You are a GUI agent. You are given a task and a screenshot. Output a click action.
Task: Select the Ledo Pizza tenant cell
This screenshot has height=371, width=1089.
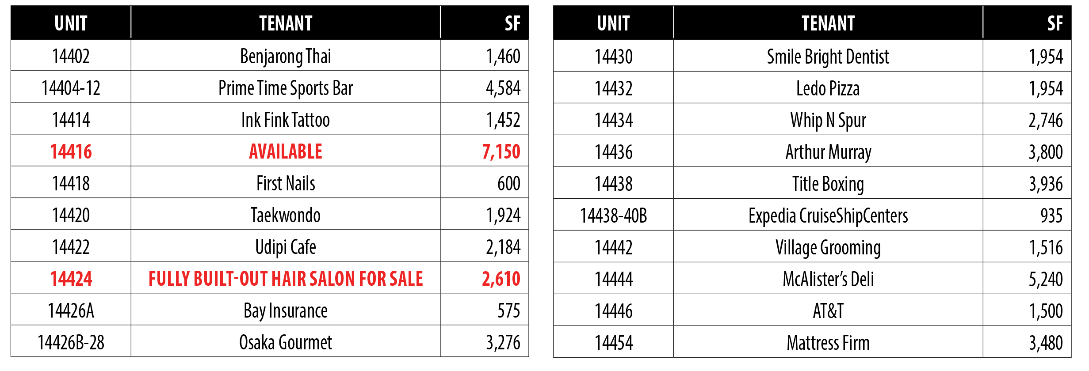click(828, 89)
